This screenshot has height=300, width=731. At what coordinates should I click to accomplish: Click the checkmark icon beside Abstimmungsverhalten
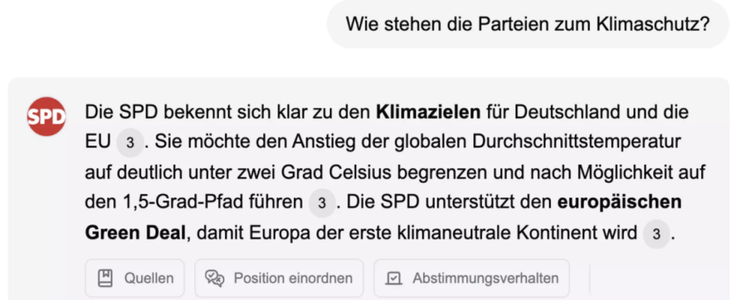[x=393, y=278]
